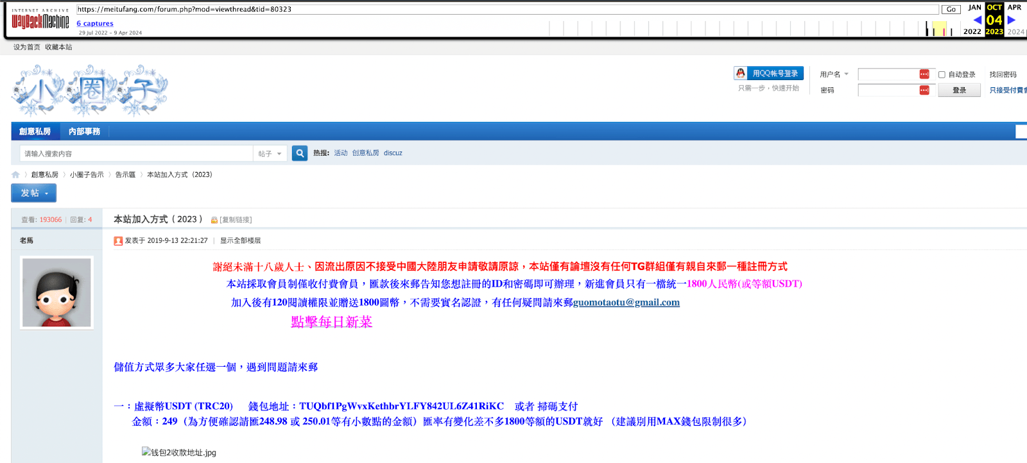Click the home icon in breadcrumb
The height and width of the screenshot is (463, 1027).
tap(15, 174)
